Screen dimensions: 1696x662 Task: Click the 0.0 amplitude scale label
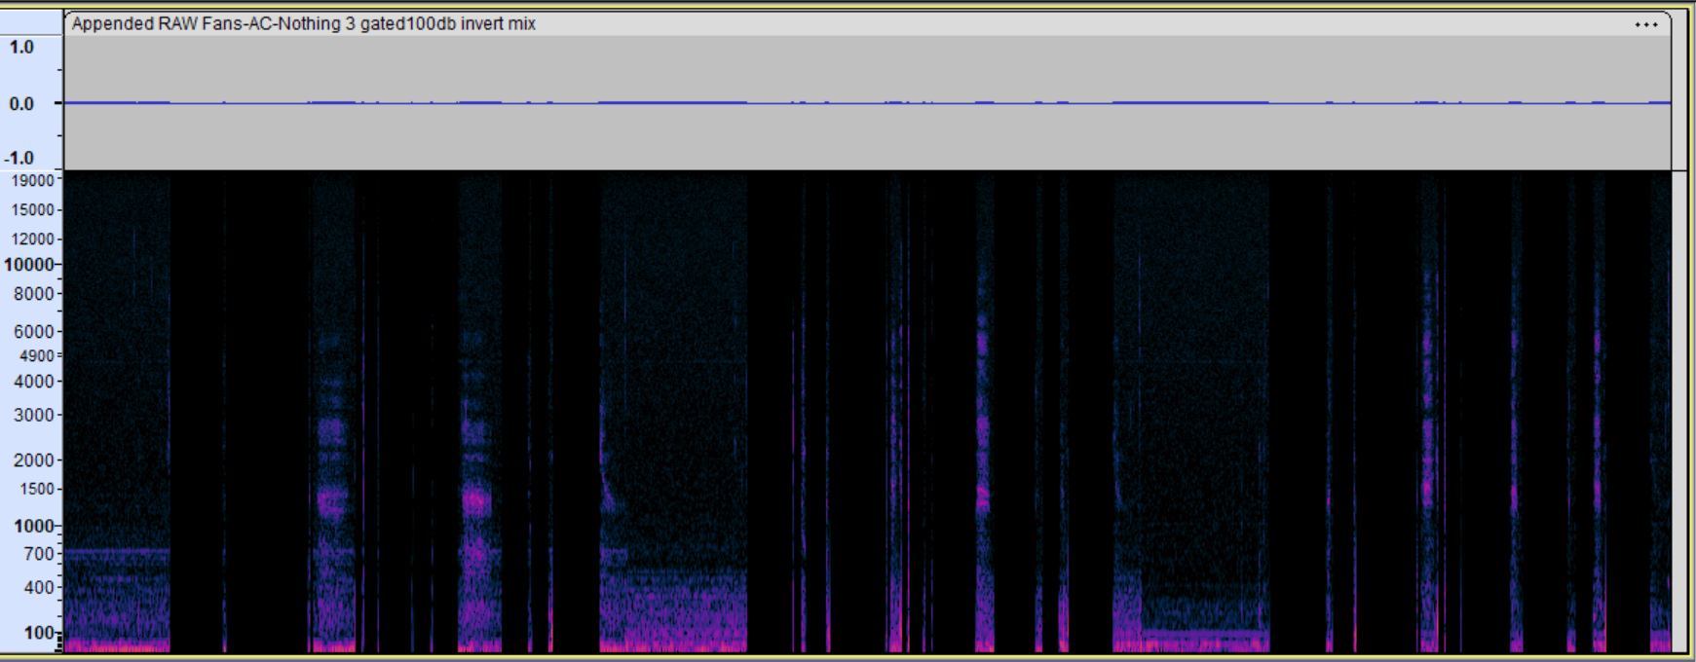tap(21, 103)
